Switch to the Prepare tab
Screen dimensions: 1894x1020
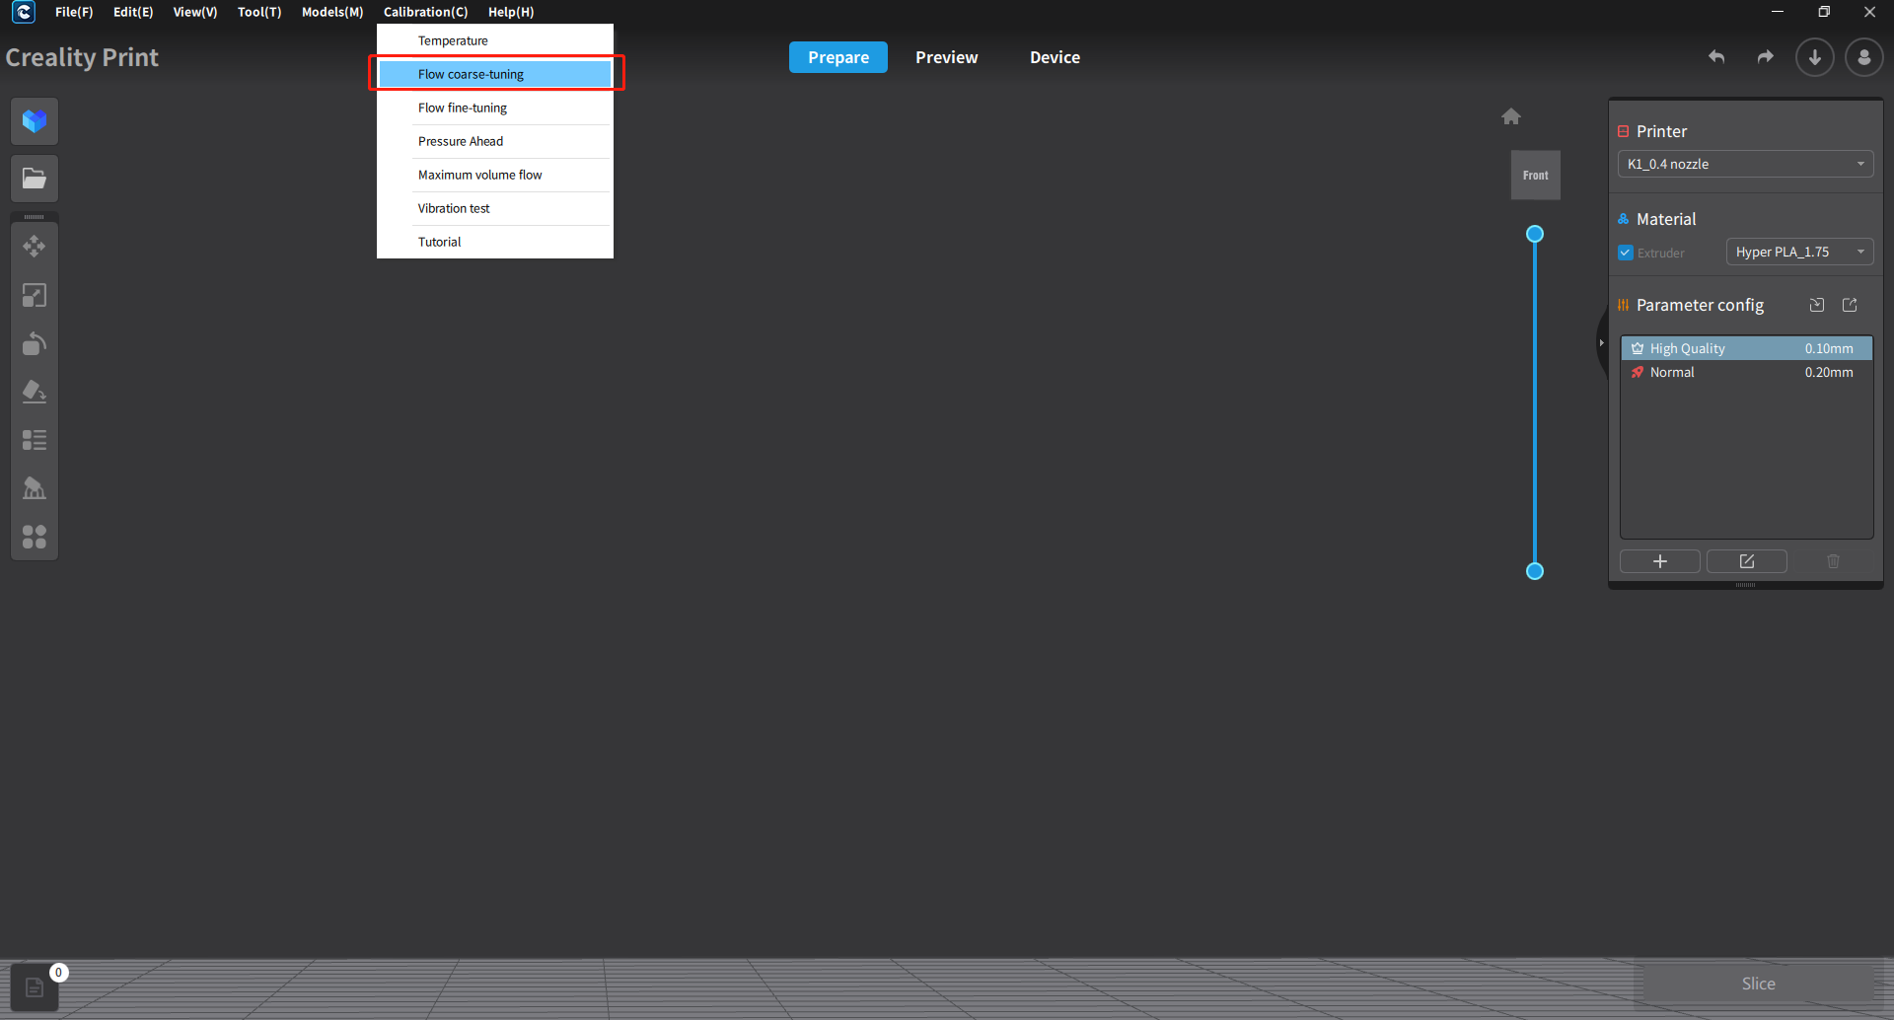[838, 57]
